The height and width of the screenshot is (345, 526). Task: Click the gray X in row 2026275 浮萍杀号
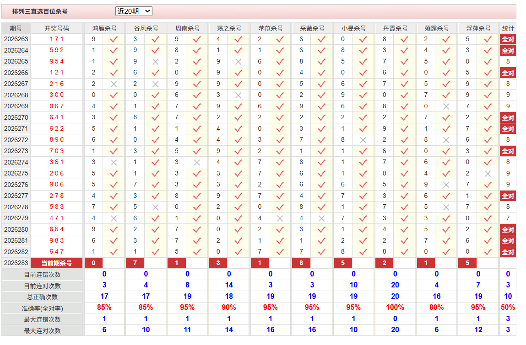pos(488,174)
